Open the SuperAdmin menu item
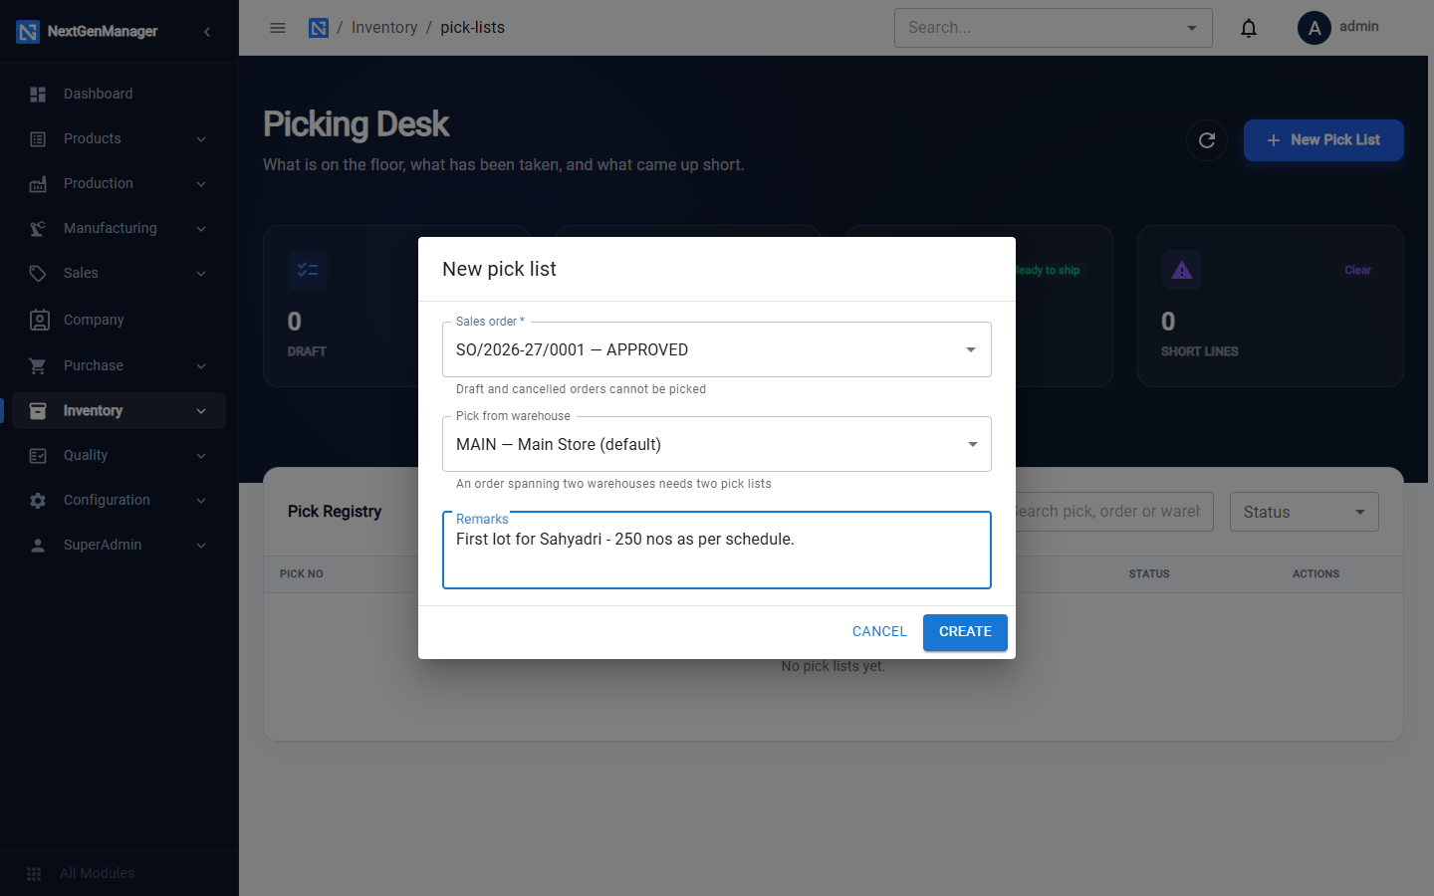The width and height of the screenshot is (1434, 896). click(x=119, y=545)
